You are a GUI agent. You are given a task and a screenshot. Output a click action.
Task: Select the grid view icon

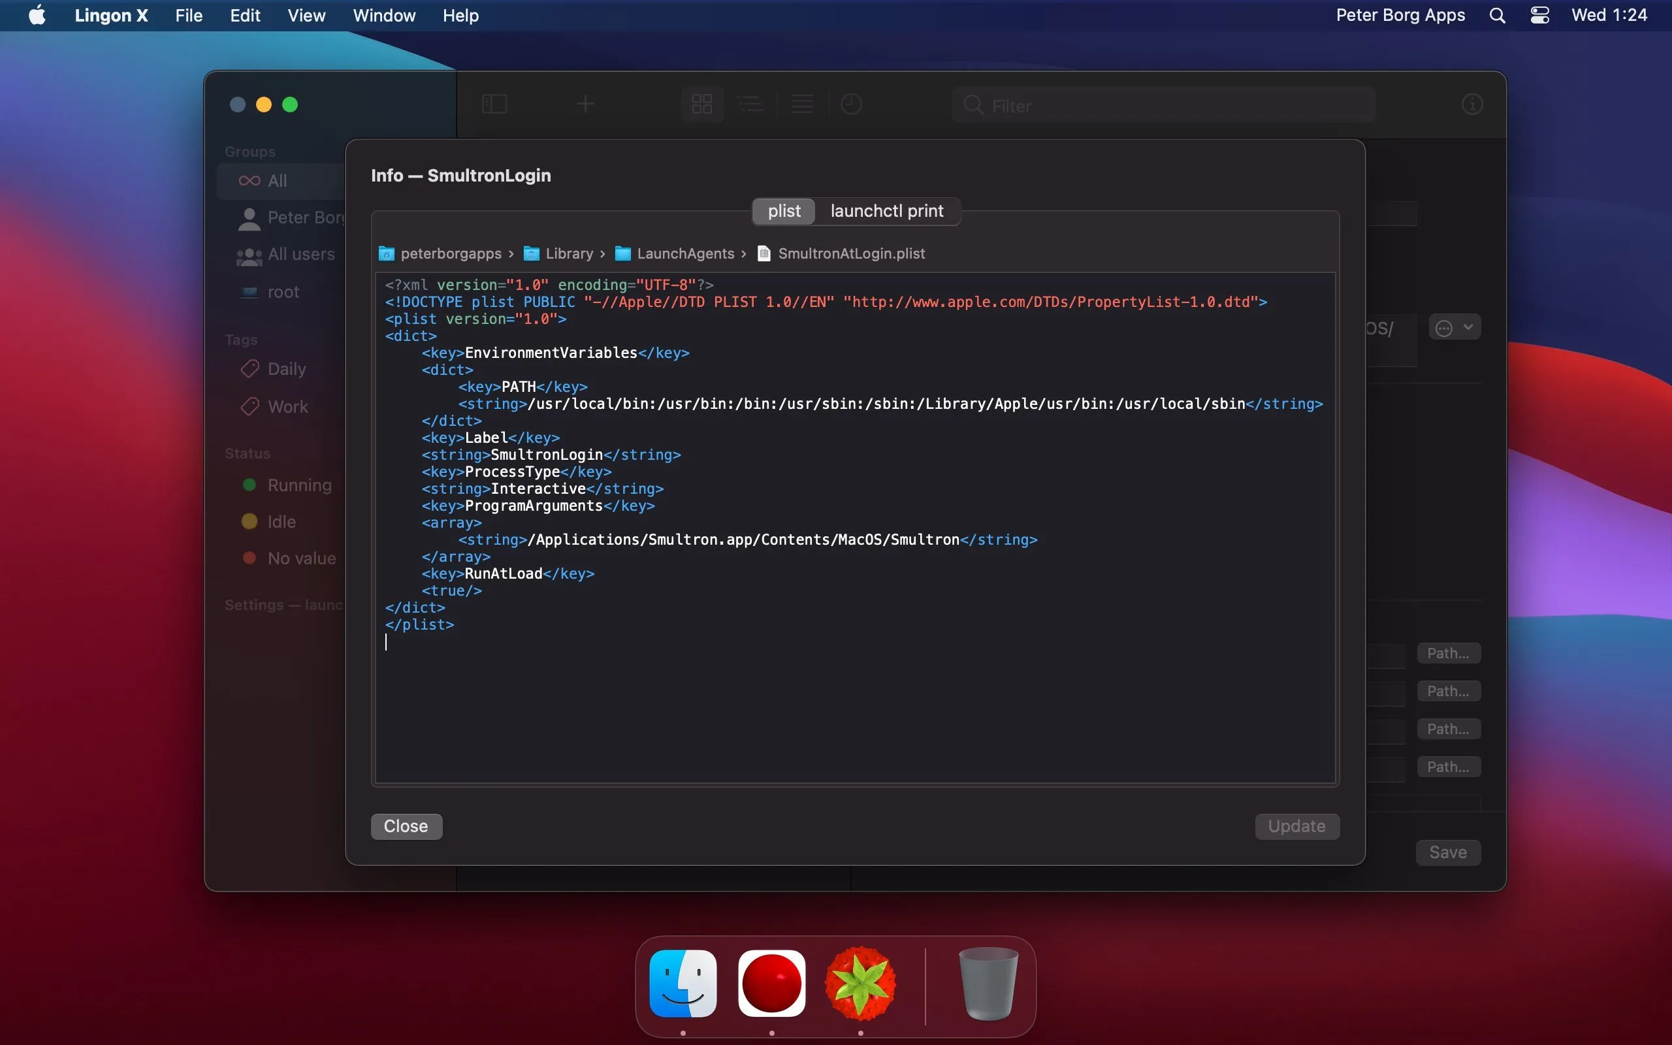702,104
